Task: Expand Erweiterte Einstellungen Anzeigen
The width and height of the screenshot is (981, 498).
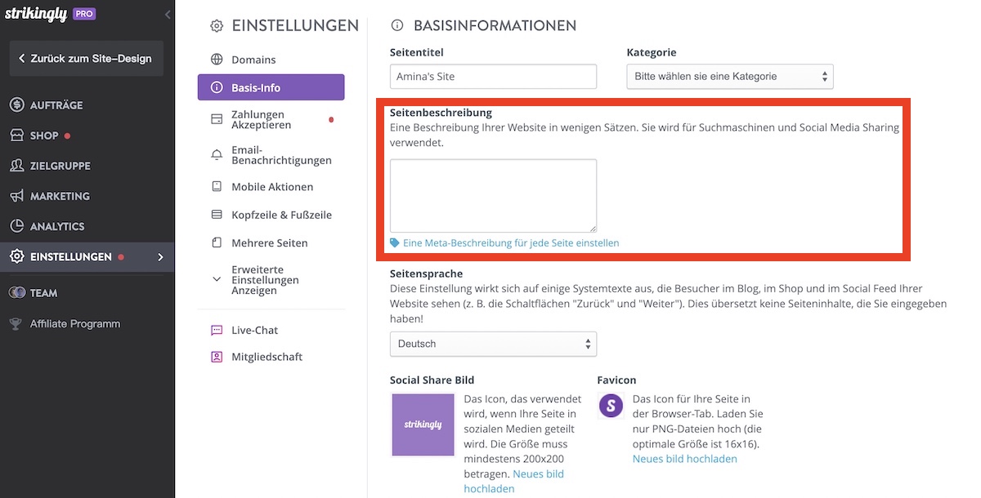Action: (x=257, y=280)
